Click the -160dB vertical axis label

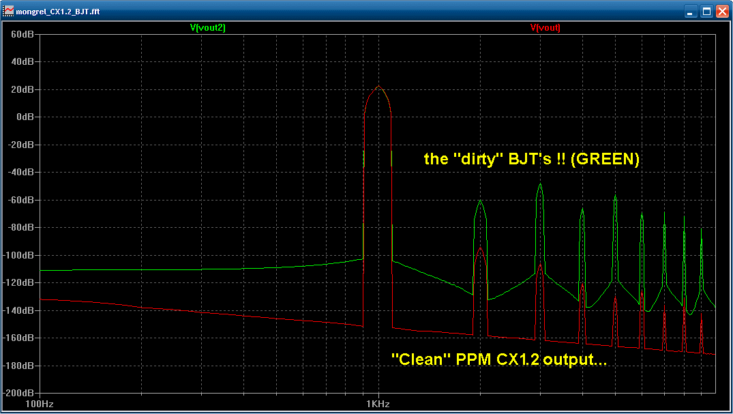pos(18,338)
